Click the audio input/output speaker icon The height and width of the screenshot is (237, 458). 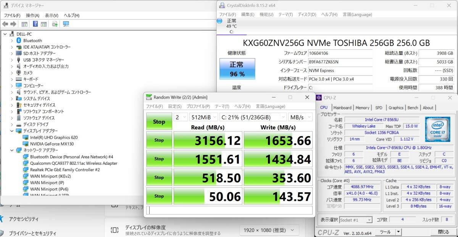pyautogui.click(x=18, y=66)
